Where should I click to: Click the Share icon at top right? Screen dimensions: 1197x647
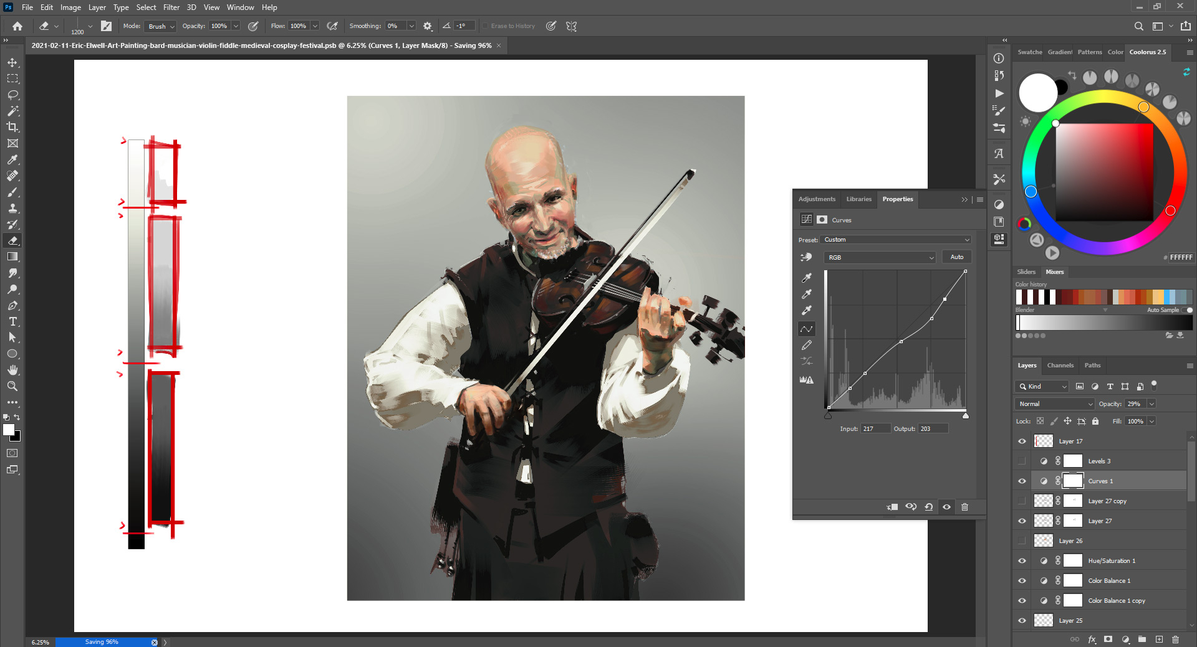[1186, 26]
